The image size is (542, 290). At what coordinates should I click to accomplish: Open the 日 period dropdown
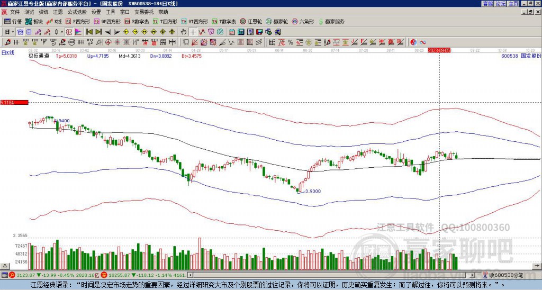pyautogui.click(x=10, y=32)
